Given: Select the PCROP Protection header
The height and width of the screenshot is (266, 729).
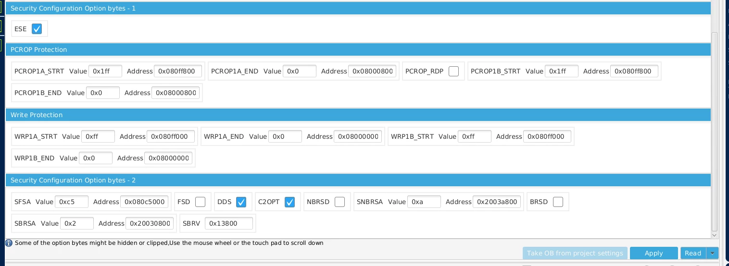Looking at the screenshot, I should coord(358,49).
